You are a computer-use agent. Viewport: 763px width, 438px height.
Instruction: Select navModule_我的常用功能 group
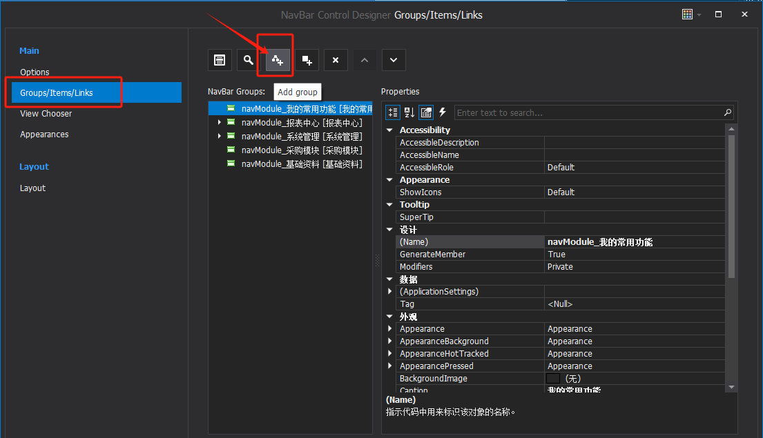pyautogui.click(x=291, y=108)
